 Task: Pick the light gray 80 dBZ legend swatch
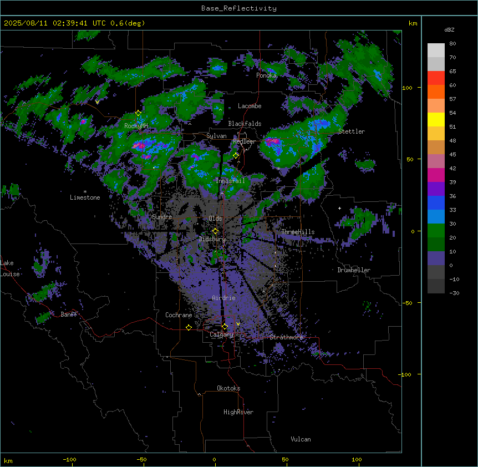pyautogui.click(x=436, y=50)
